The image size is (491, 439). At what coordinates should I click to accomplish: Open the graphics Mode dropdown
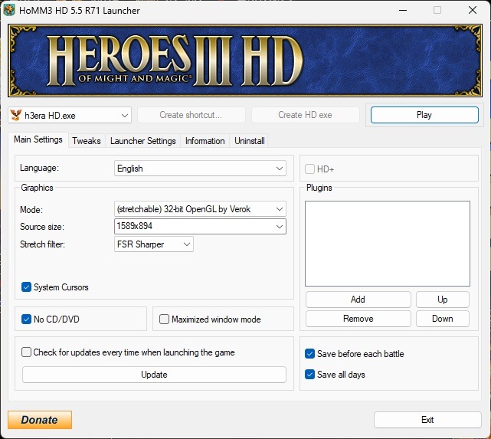200,209
